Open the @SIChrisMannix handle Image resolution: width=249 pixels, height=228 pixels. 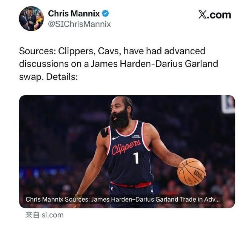pyautogui.click(x=79, y=24)
